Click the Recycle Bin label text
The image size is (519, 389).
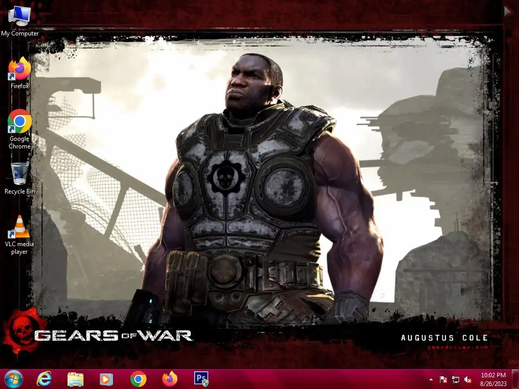coord(20,191)
